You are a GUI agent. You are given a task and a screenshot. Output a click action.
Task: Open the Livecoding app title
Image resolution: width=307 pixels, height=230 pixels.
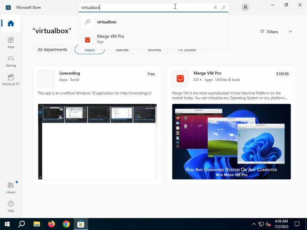pyautogui.click(x=70, y=73)
